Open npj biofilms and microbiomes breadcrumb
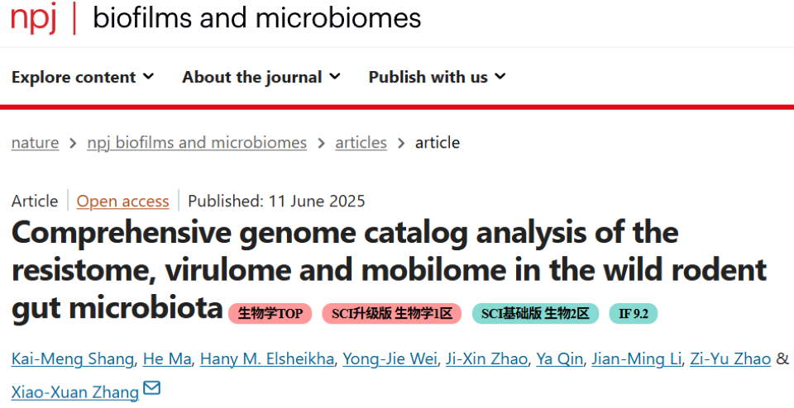794x408 pixels. 197,142
